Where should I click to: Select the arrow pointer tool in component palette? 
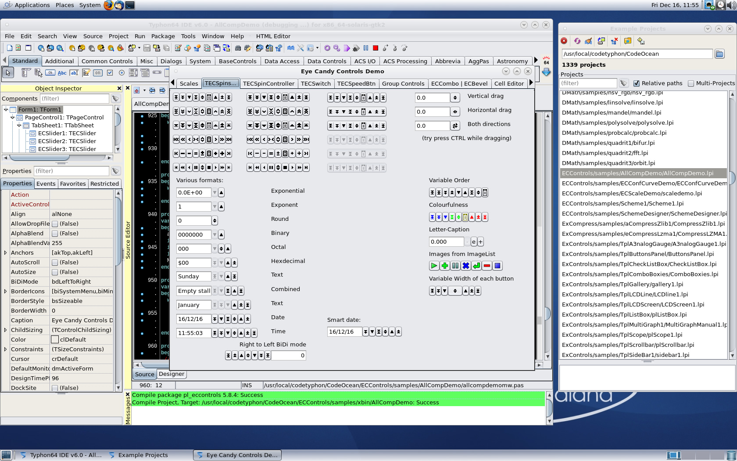click(x=8, y=72)
